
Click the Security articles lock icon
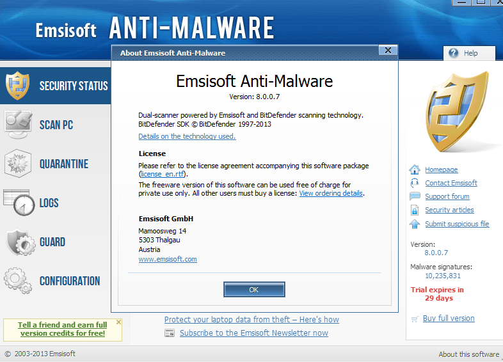[415, 210]
